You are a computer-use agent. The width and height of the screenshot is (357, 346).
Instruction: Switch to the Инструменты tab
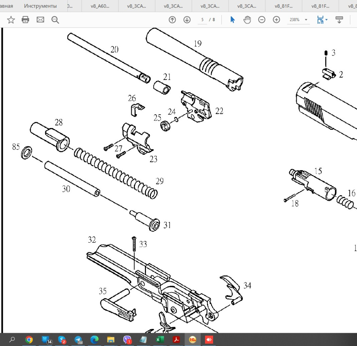[40, 6]
